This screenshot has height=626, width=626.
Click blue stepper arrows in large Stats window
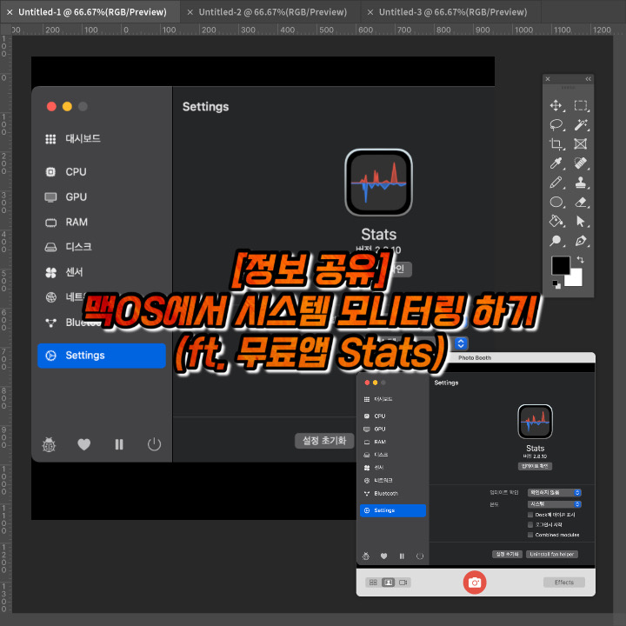coord(461,343)
